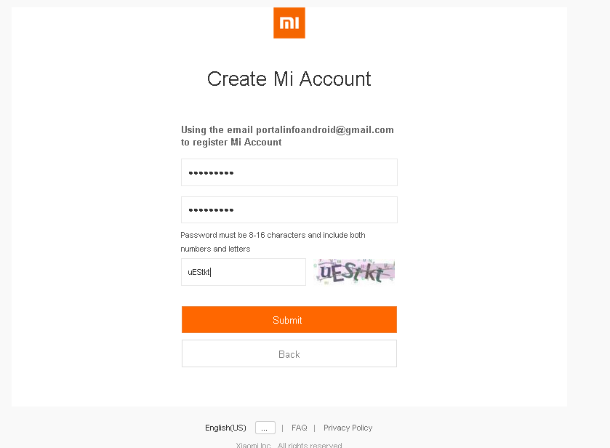Image resolution: width=610 pixels, height=448 pixels.
Task: Click the English(US) language label
Action: (225, 428)
